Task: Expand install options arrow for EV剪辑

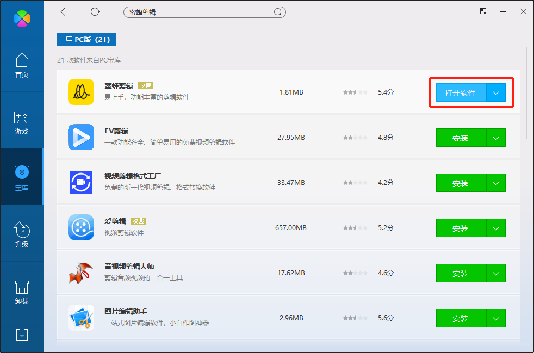Action: pyautogui.click(x=496, y=138)
